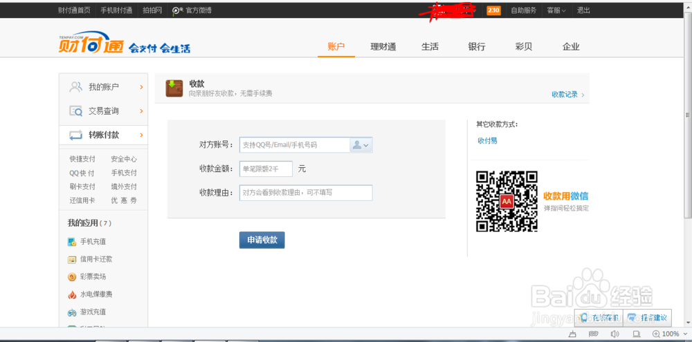This screenshot has width=692, height=342.
Task: Click the QQ快付 link
Action: [82, 173]
